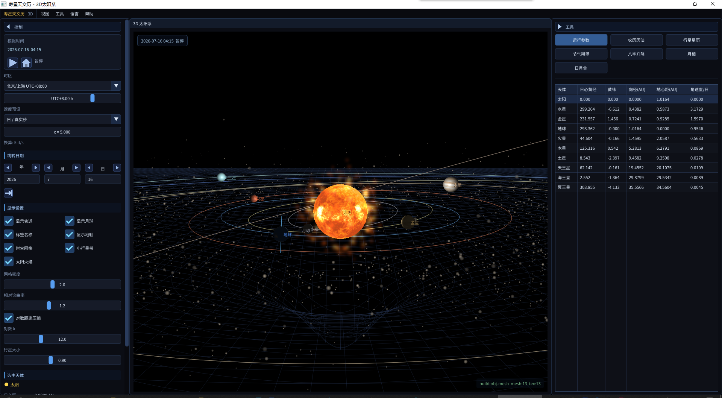Collapse the 控制 panel arrow
Screen dimensions: 722x398
tap(8, 27)
